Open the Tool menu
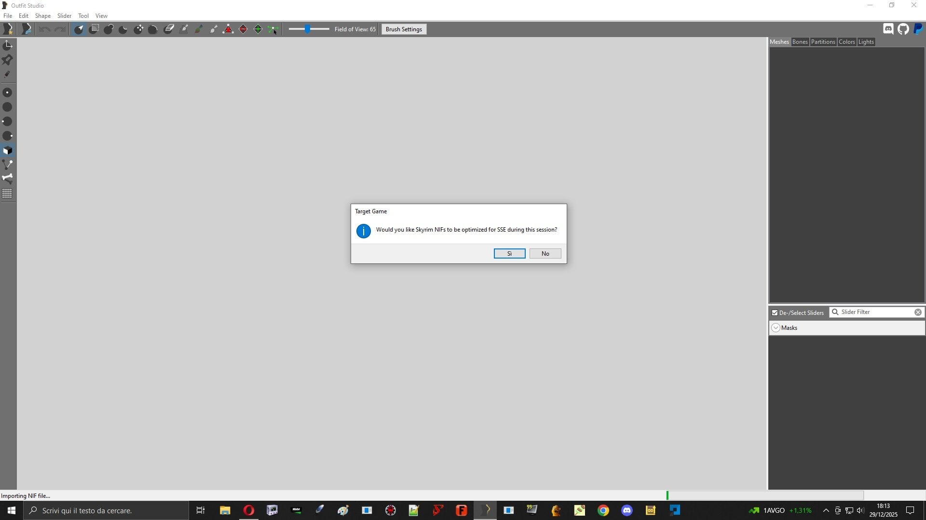Screen dimensions: 926x520 (x=83, y=16)
